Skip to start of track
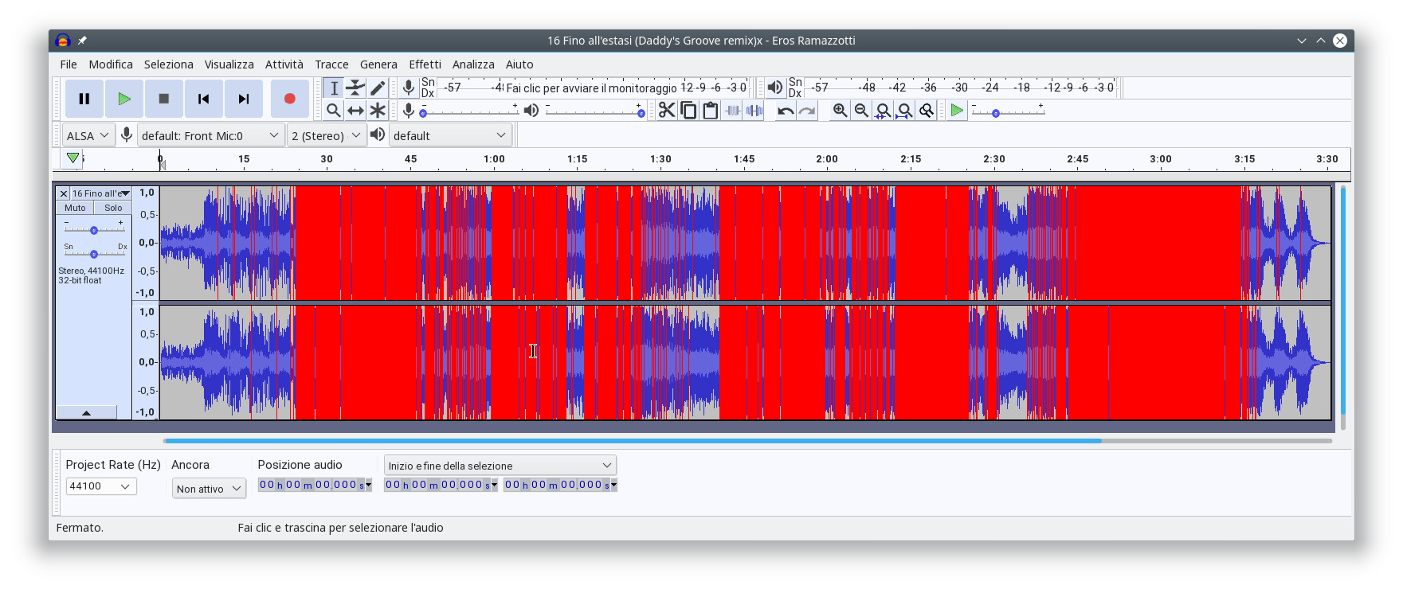The width and height of the screenshot is (1403, 589). [x=203, y=99]
